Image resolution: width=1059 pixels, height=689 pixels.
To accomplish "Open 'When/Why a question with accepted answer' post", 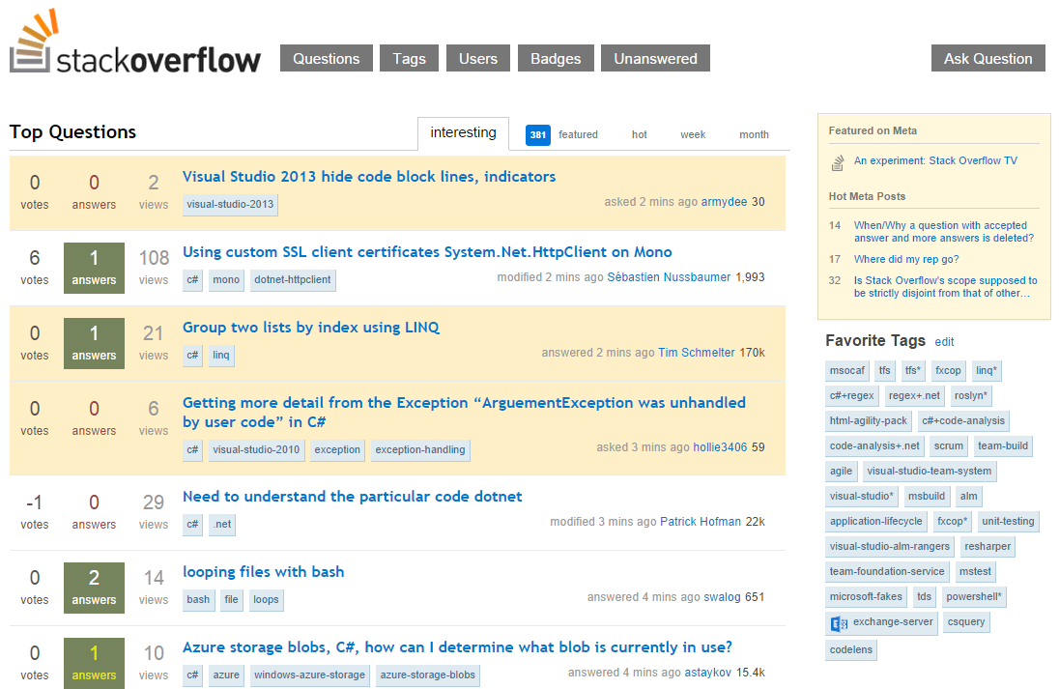I will click(x=943, y=232).
